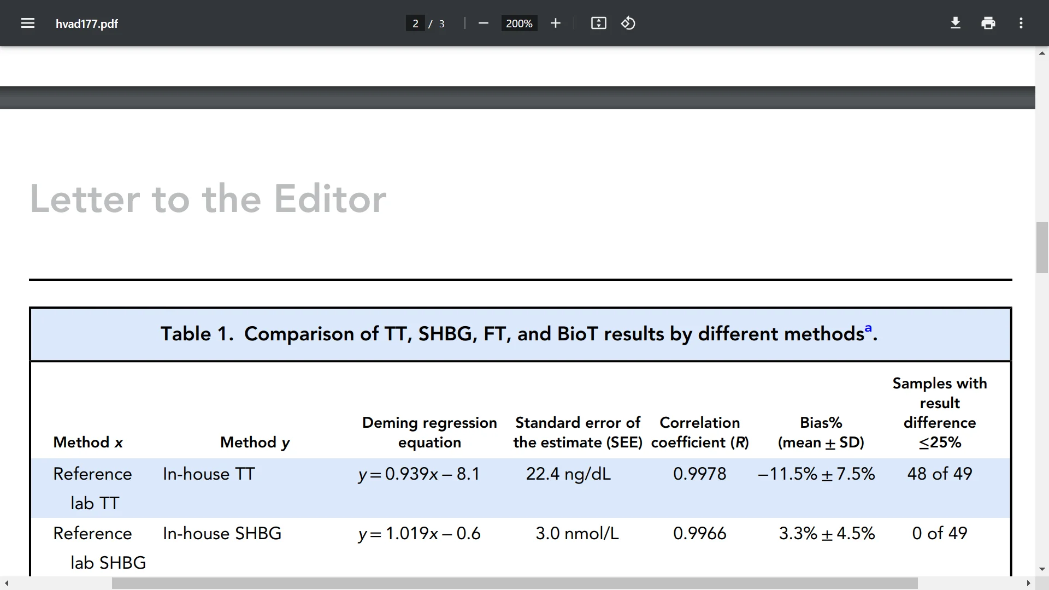Click the horizontal scrollbar thumb

(515, 583)
